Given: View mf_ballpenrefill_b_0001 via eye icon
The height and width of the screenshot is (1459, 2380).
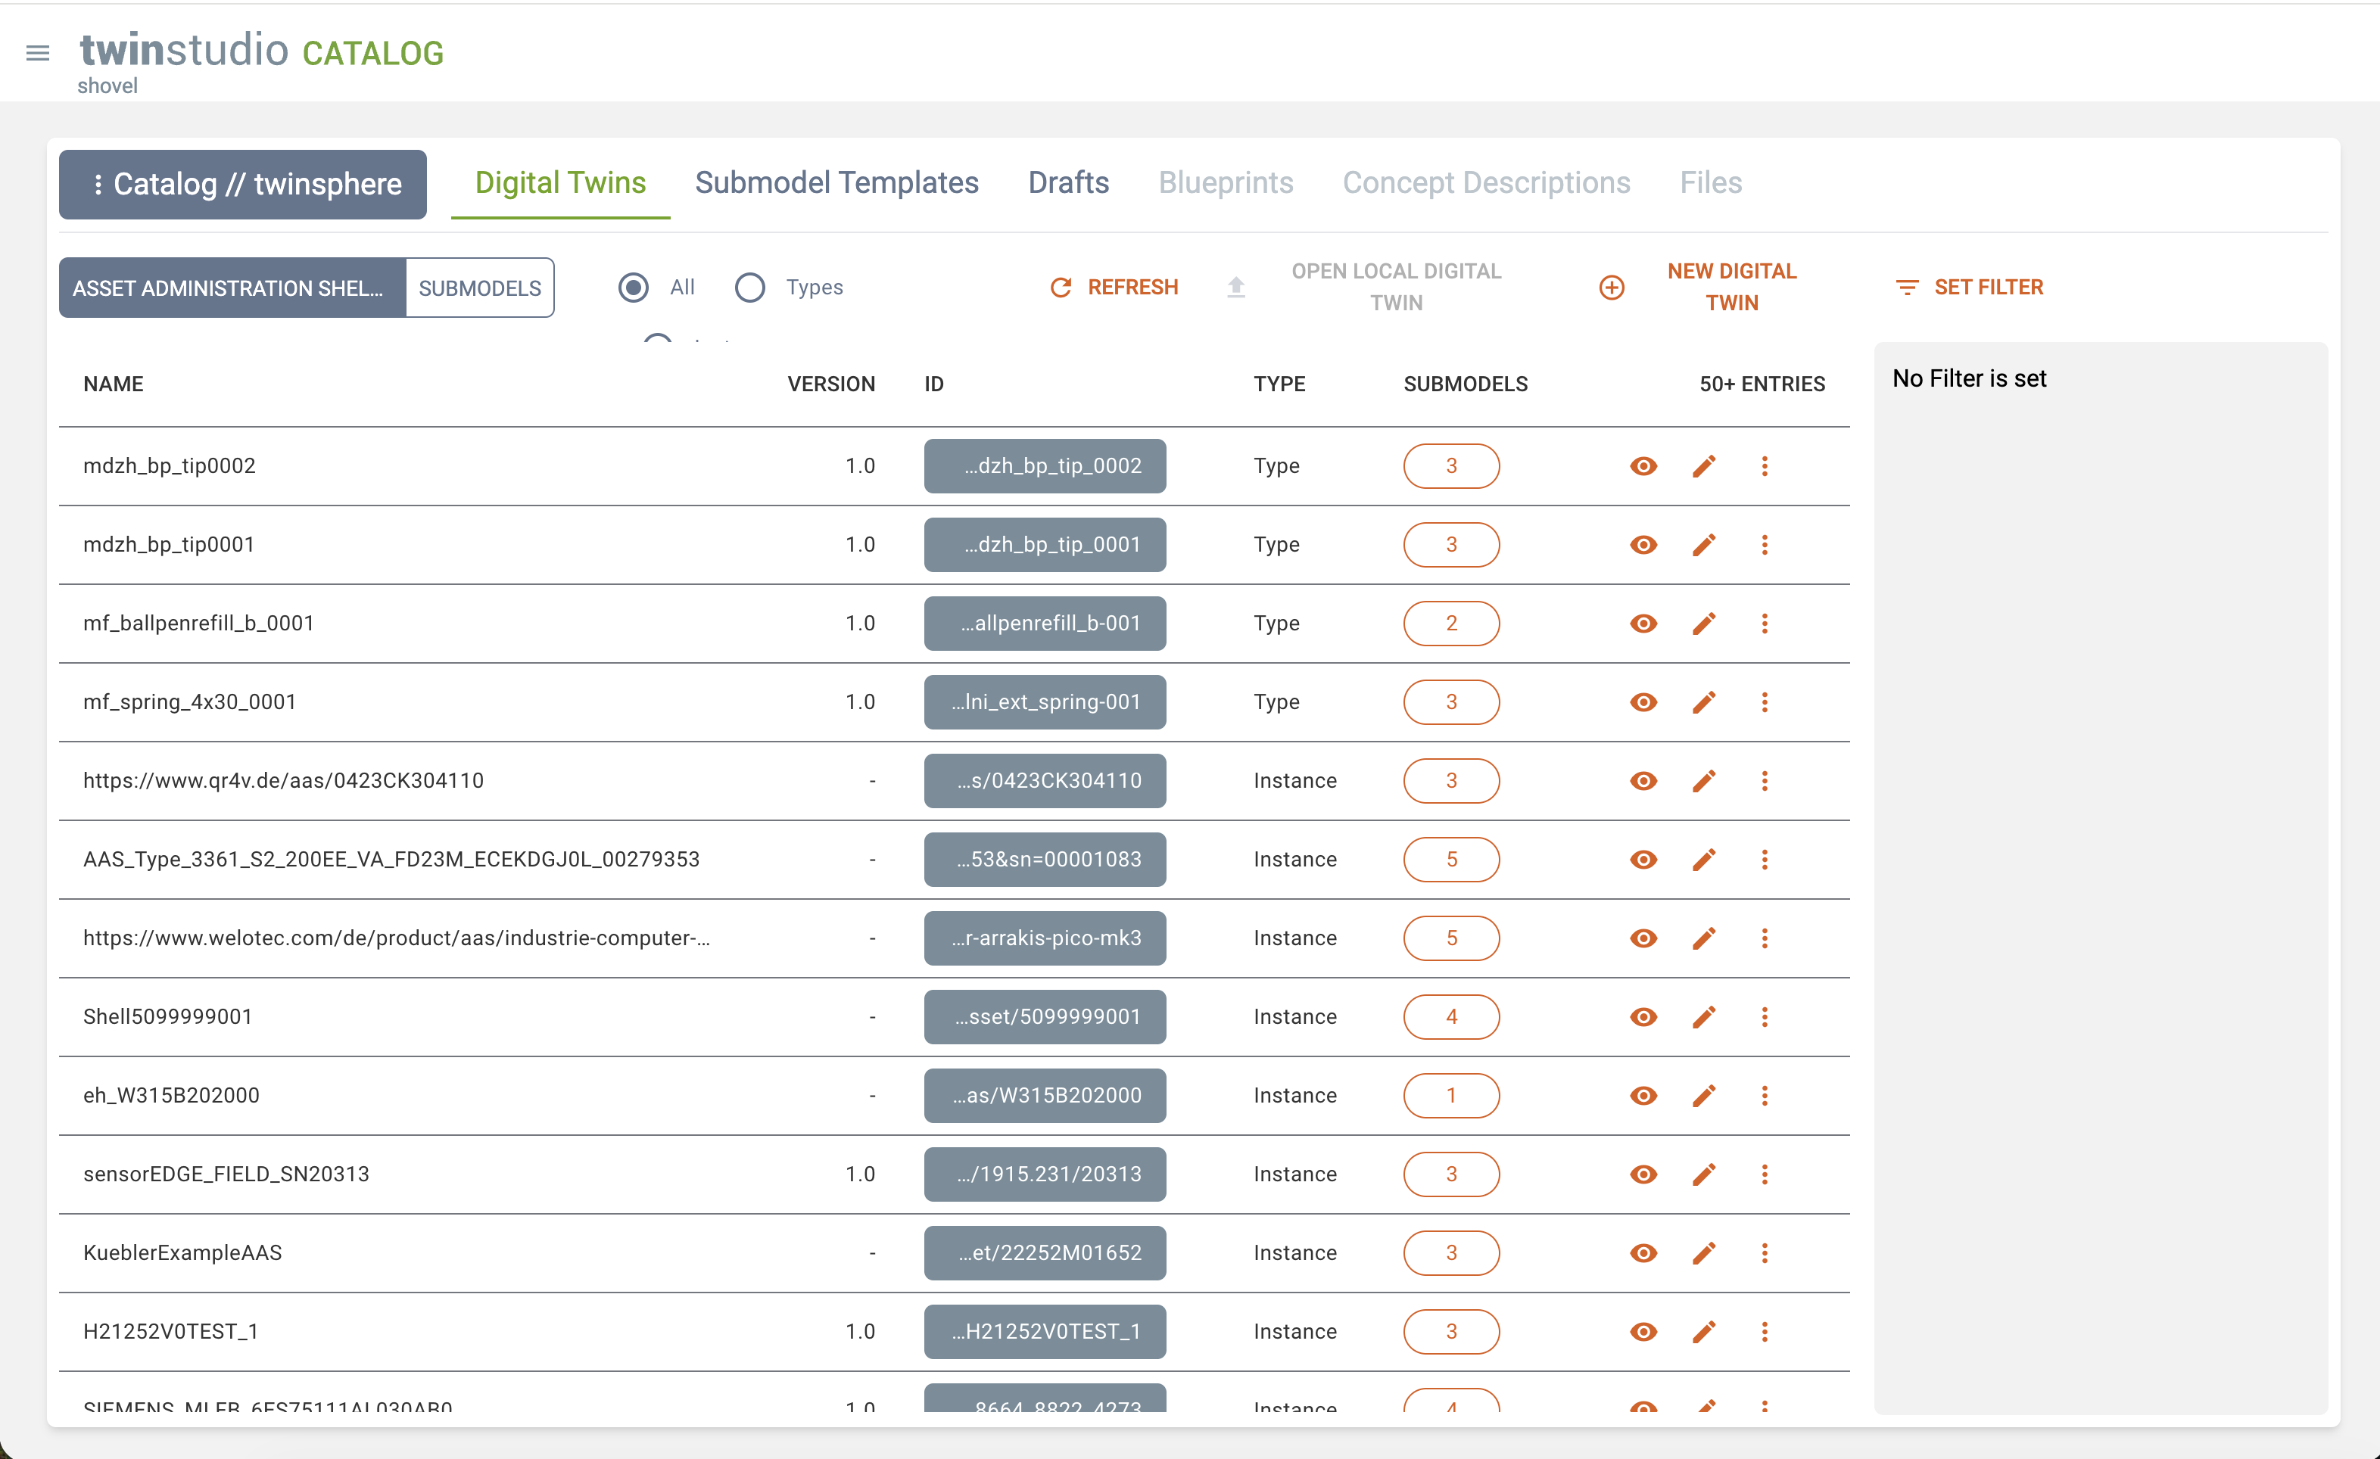Looking at the screenshot, I should point(1643,624).
